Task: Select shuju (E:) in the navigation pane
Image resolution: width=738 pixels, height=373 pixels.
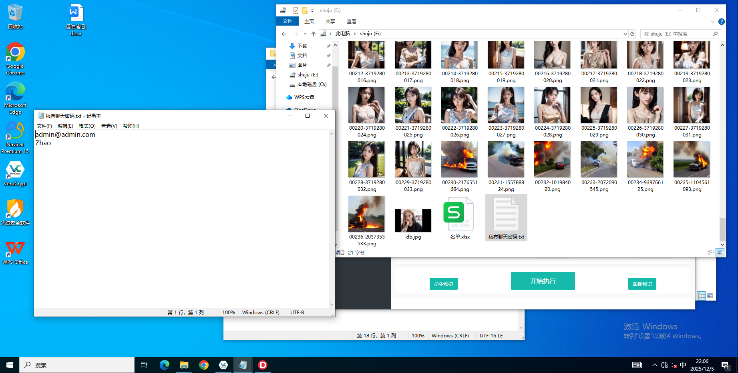Action: [x=308, y=75]
